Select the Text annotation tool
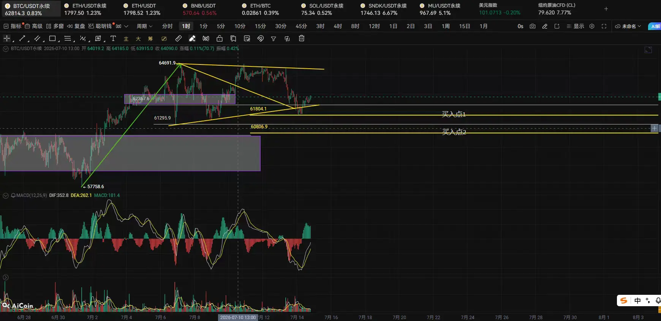 113,38
